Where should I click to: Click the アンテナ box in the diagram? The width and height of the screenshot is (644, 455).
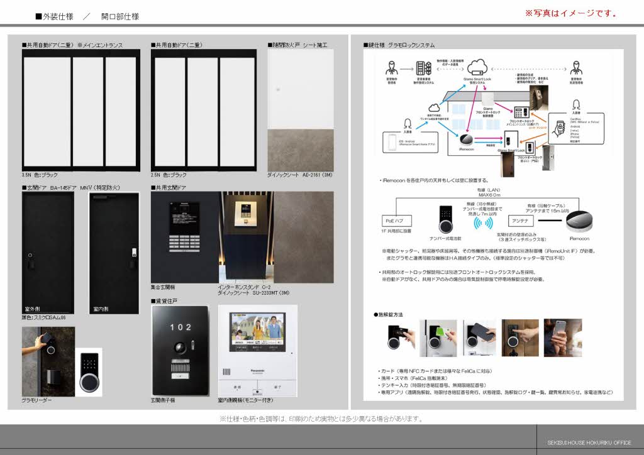pos(521,221)
